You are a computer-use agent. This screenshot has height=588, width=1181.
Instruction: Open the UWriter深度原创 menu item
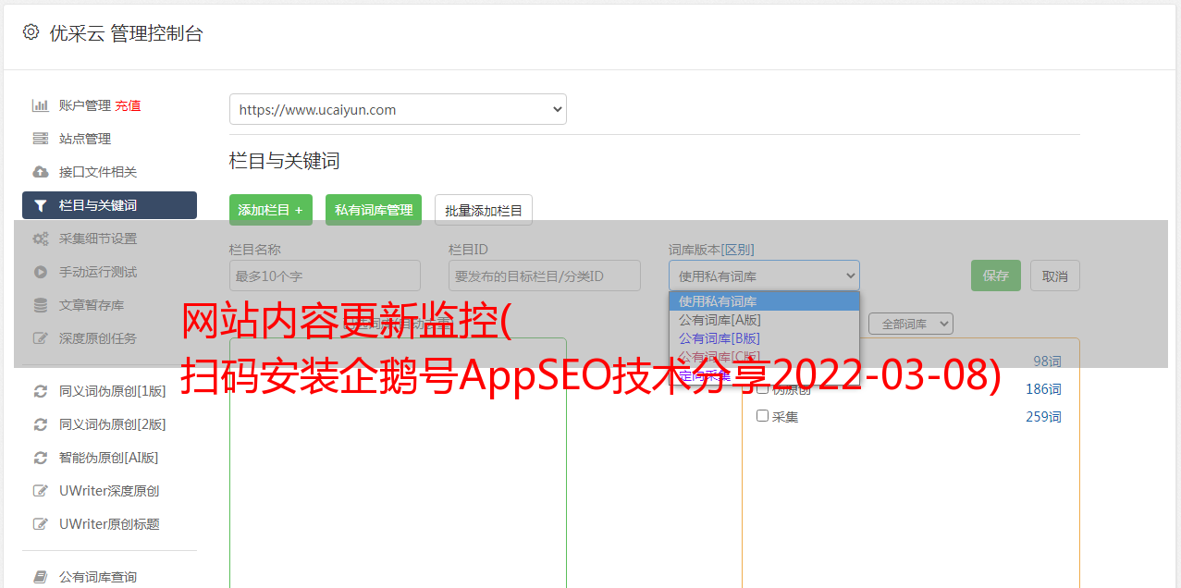tap(109, 491)
